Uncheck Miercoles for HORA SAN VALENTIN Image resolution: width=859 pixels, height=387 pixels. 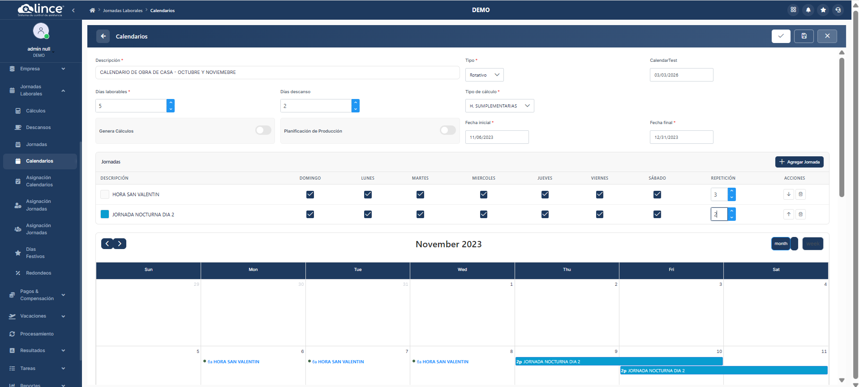[x=484, y=194]
